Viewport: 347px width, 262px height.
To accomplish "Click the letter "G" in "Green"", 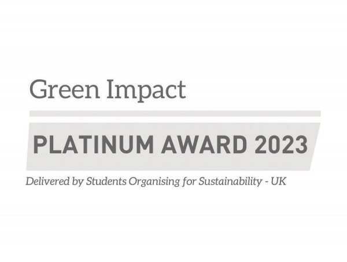I will (38, 90).
